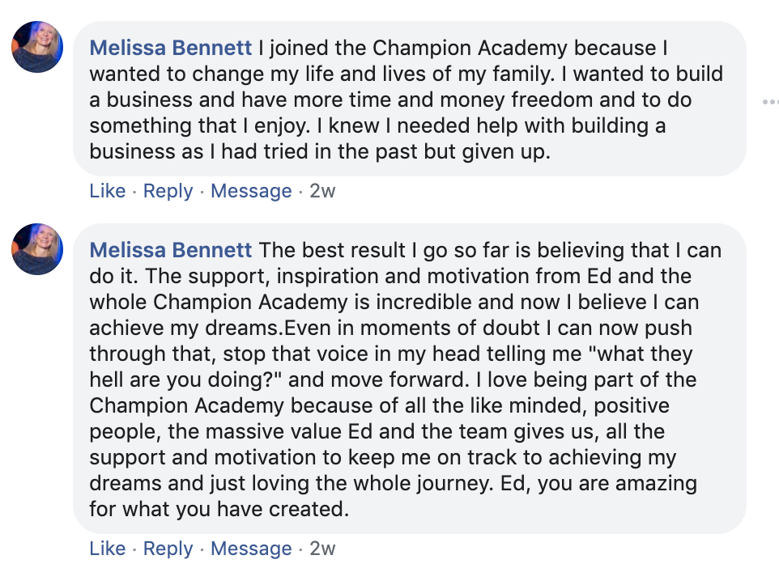The image size is (779, 568).
Task: Click the profile photo beside the first comment
Action: (37, 48)
